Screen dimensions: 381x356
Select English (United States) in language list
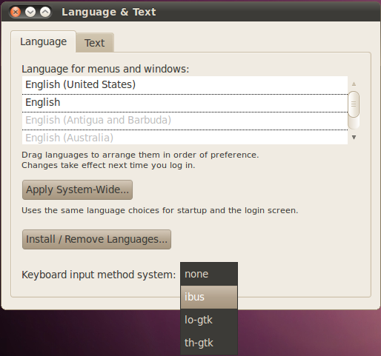(185, 85)
